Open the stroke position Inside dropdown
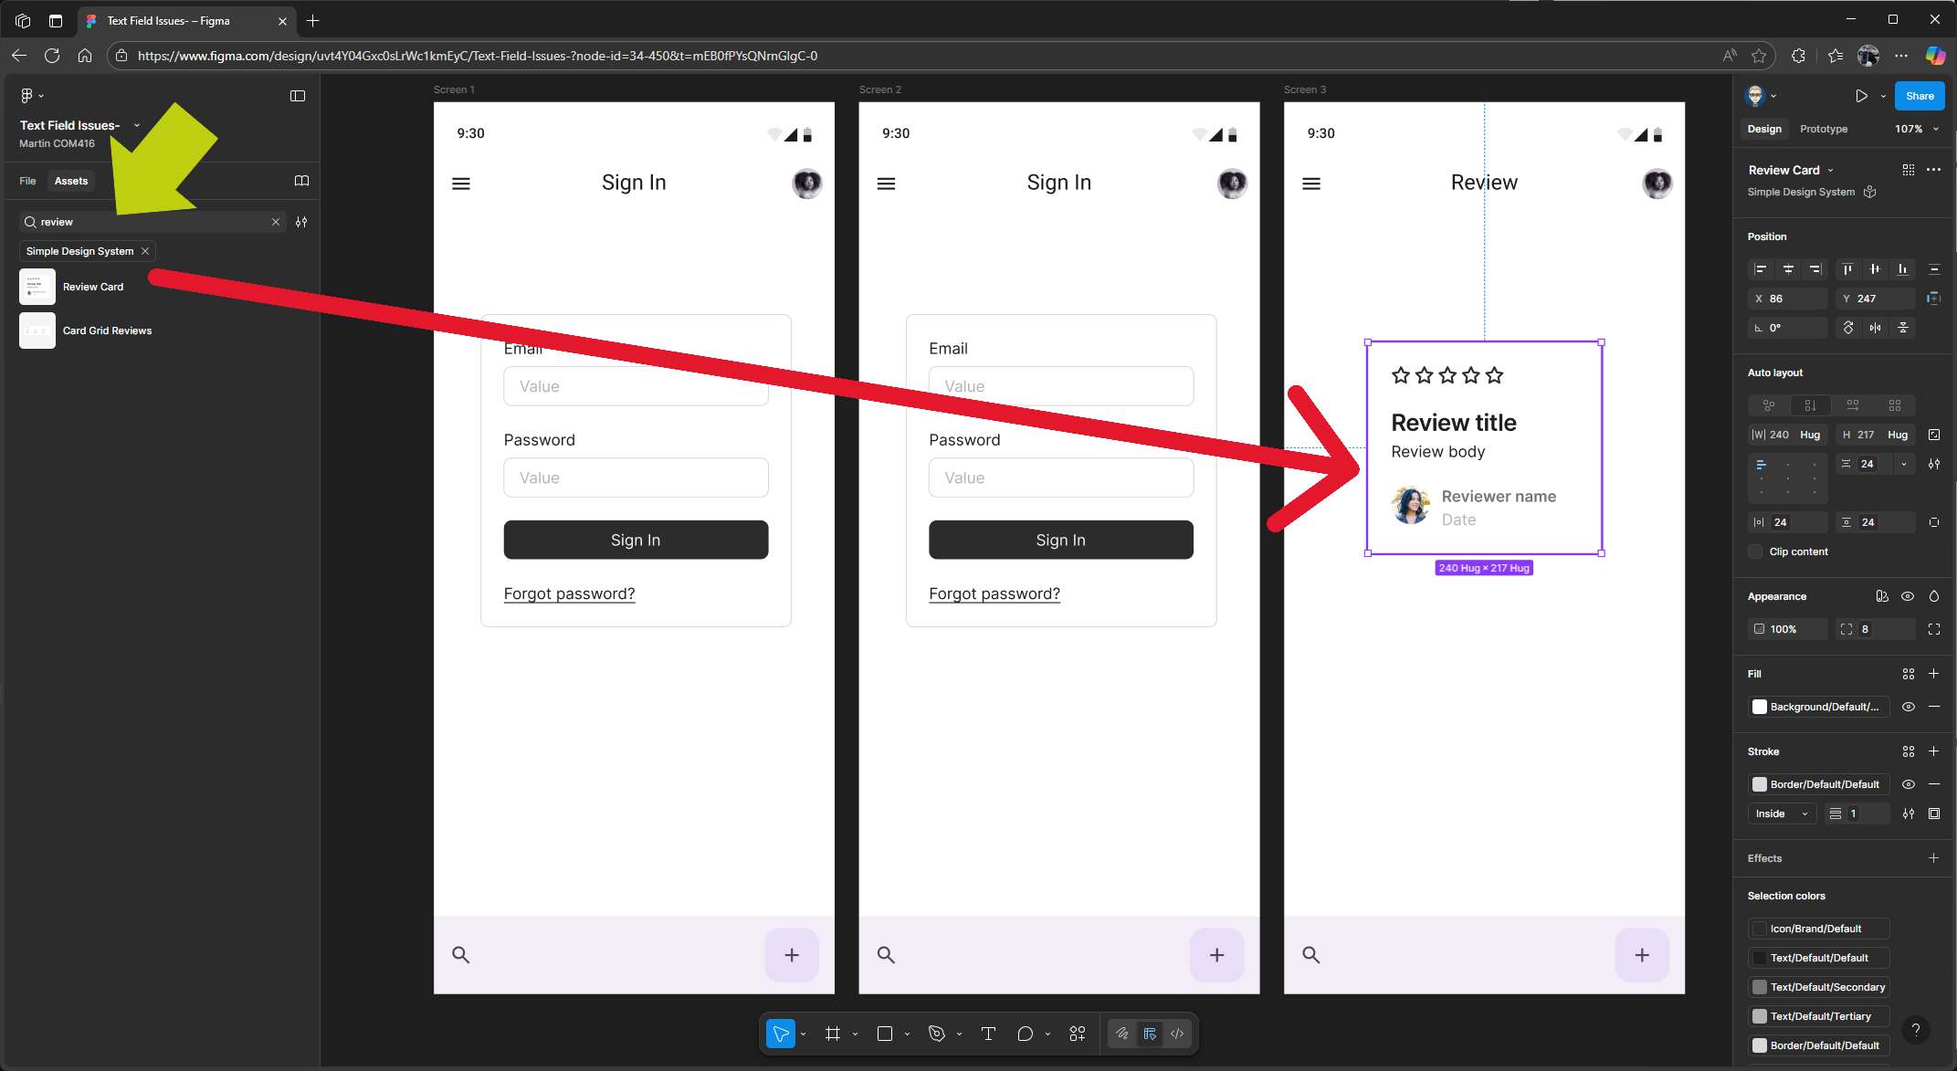The height and width of the screenshot is (1071, 1957). 1781,814
